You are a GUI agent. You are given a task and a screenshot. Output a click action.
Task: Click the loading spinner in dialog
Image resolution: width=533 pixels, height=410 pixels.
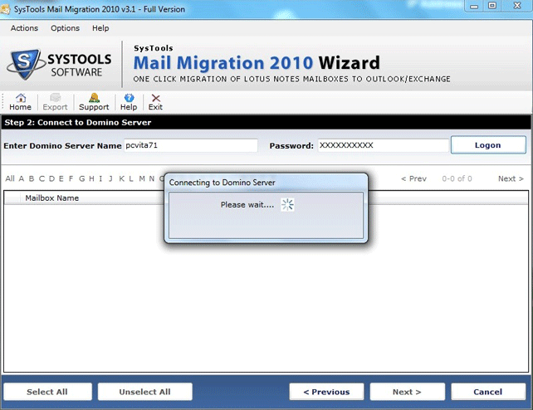point(287,205)
